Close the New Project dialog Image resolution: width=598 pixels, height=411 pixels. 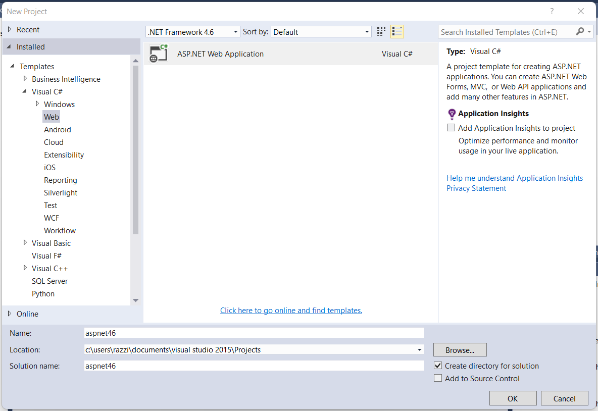(580, 12)
